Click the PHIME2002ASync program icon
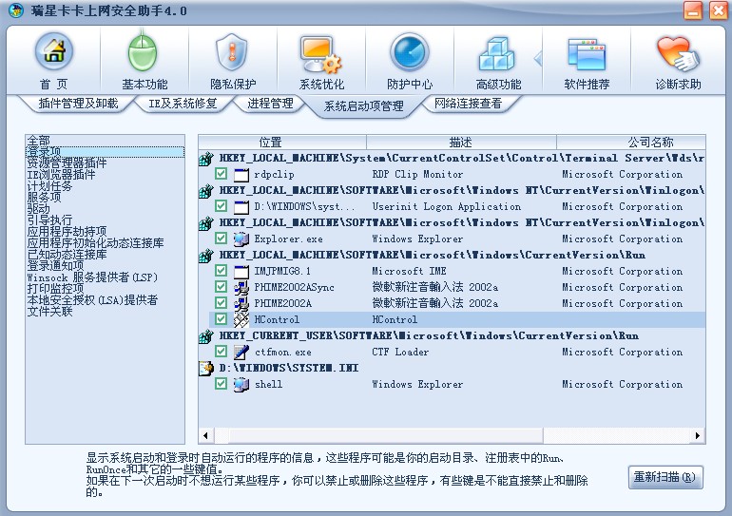 241,287
